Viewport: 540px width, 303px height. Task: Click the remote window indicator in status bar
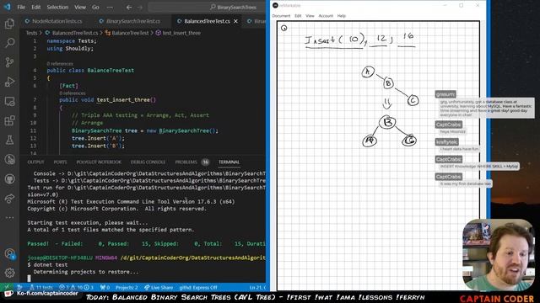click(7, 287)
